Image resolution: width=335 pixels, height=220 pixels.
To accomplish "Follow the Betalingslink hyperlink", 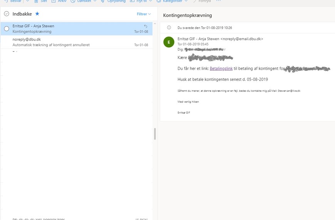I will (x=221, y=69).
